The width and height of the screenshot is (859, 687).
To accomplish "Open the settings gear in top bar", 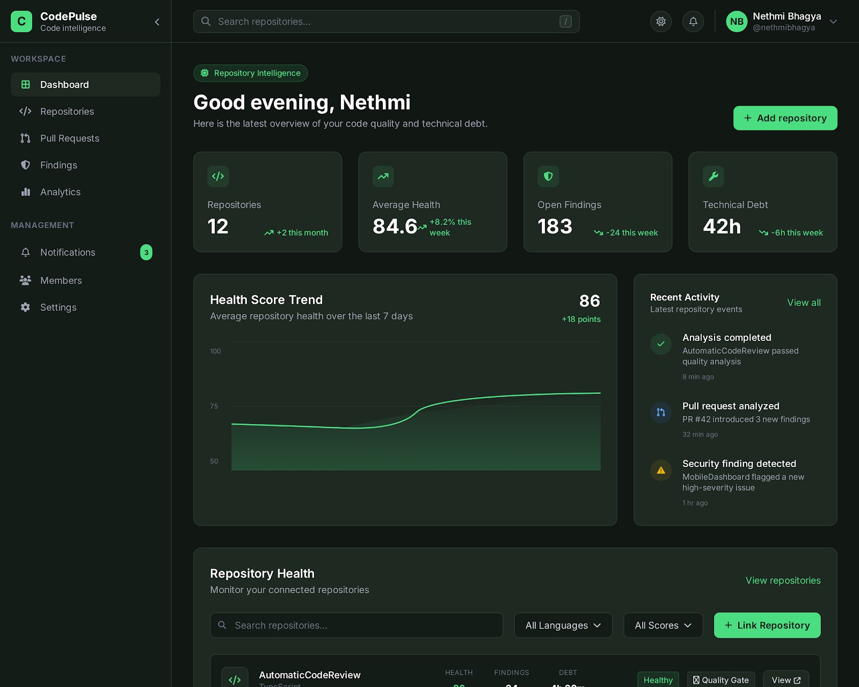I will [x=661, y=21].
